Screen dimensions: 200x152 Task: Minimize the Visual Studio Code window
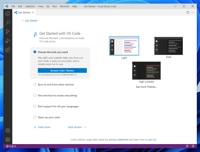pyautogui.click(x=175, y=6)
